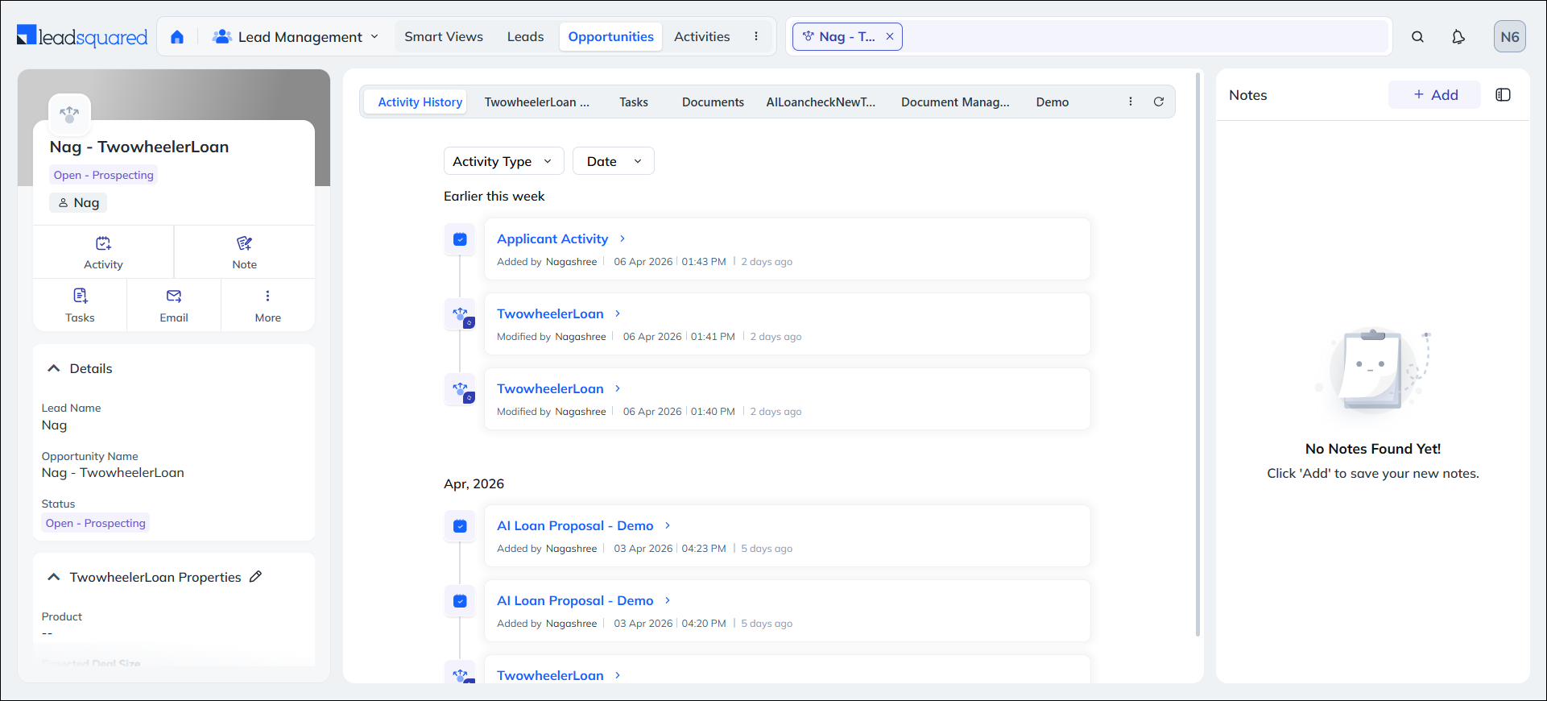
Task: Refresh the activity history
Action: coord(1159,102)
